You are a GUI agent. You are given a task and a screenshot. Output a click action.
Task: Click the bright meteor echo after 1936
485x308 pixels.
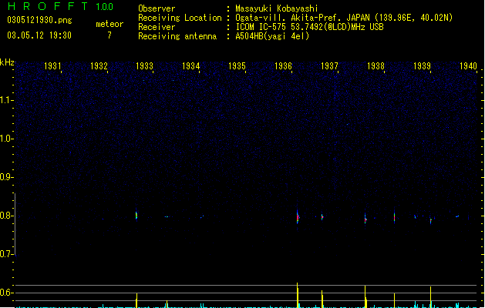point(298,217)
